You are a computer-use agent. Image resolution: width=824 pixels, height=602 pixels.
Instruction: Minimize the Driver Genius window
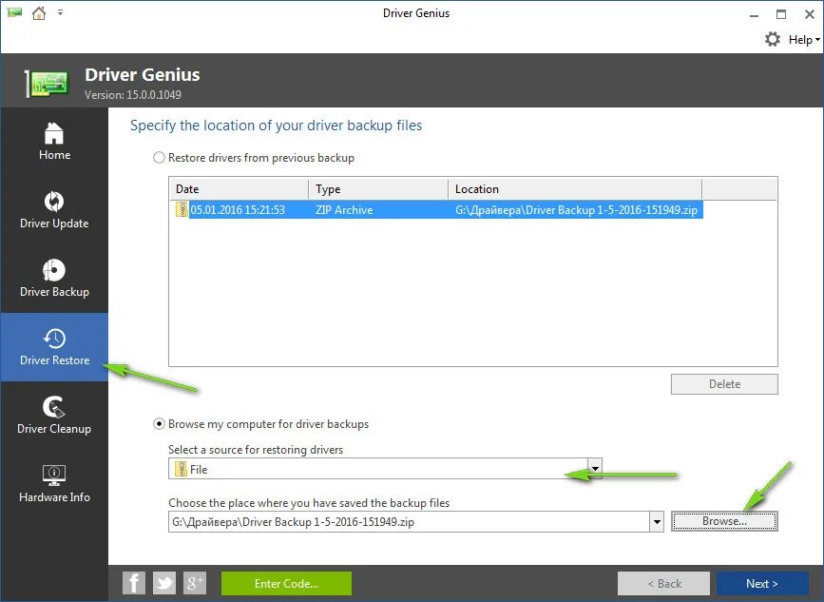point(754,14)
